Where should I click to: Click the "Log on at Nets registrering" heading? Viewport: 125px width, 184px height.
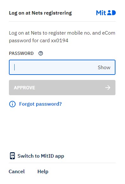[40, 13]
